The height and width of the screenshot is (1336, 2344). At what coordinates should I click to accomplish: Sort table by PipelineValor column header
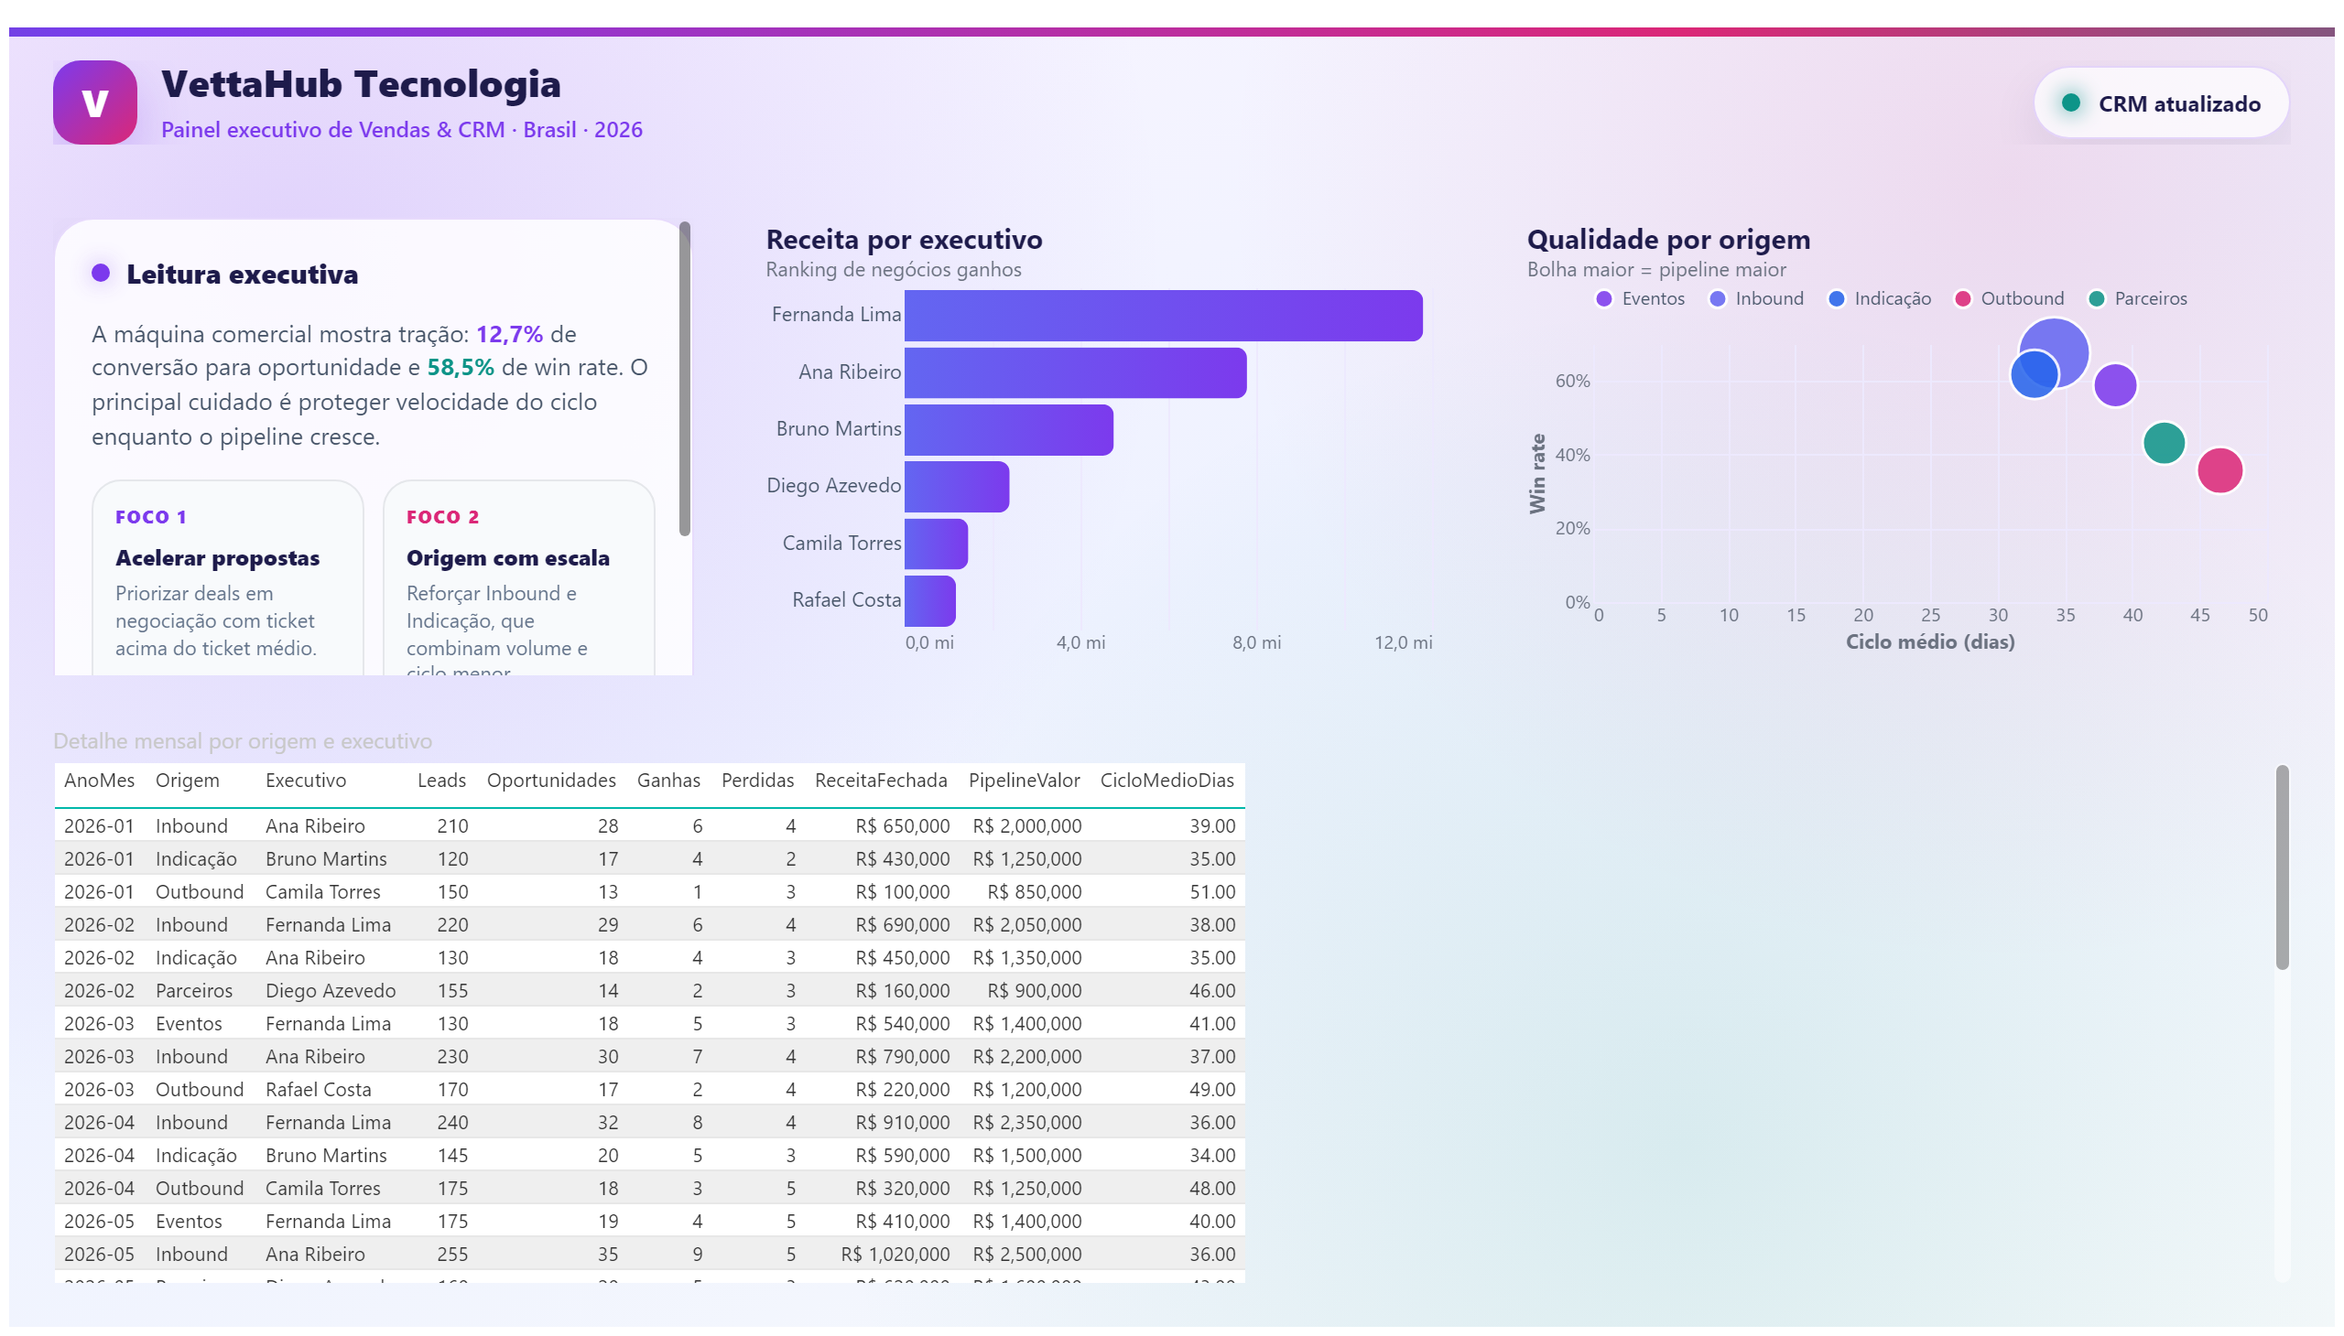point(1024,781)
